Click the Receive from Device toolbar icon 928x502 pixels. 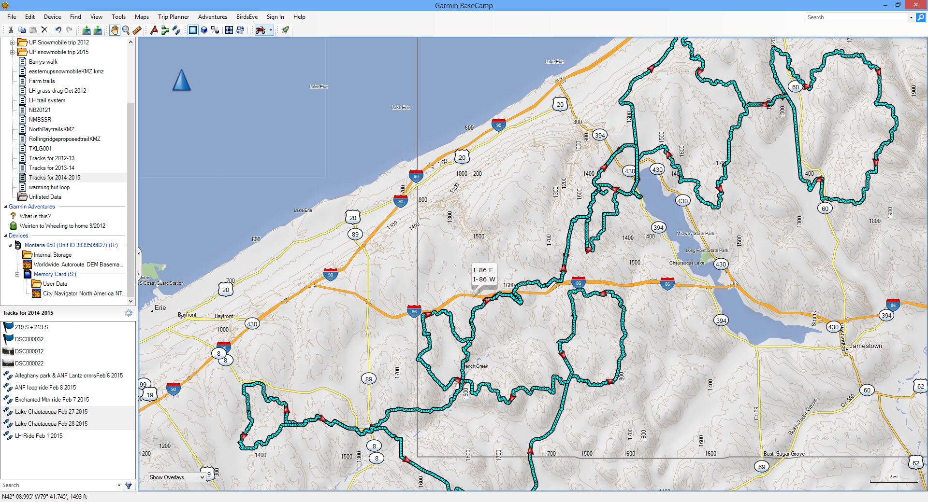[98, 30]
